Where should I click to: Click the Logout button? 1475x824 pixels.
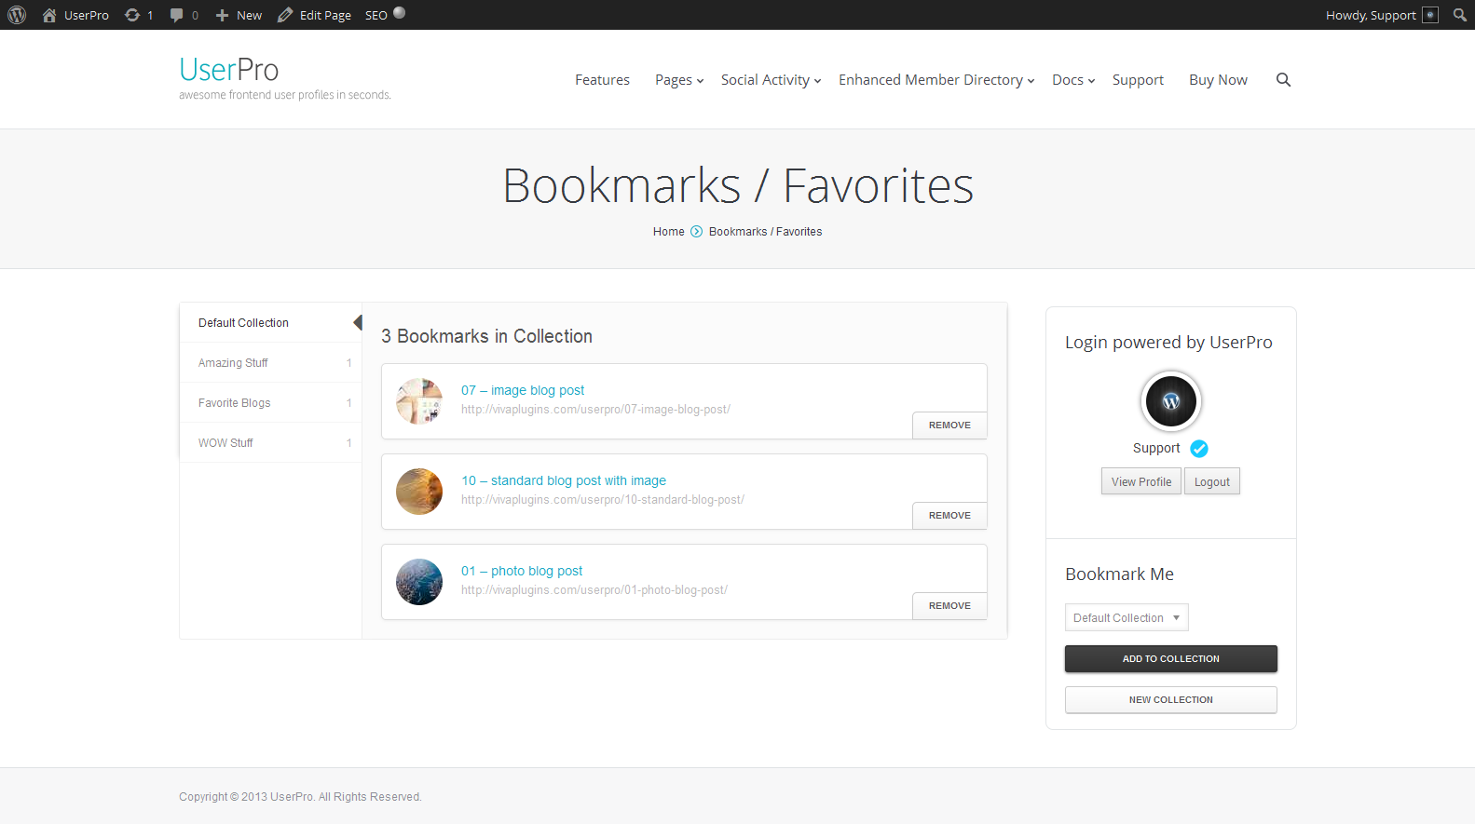coord(1212,481)
